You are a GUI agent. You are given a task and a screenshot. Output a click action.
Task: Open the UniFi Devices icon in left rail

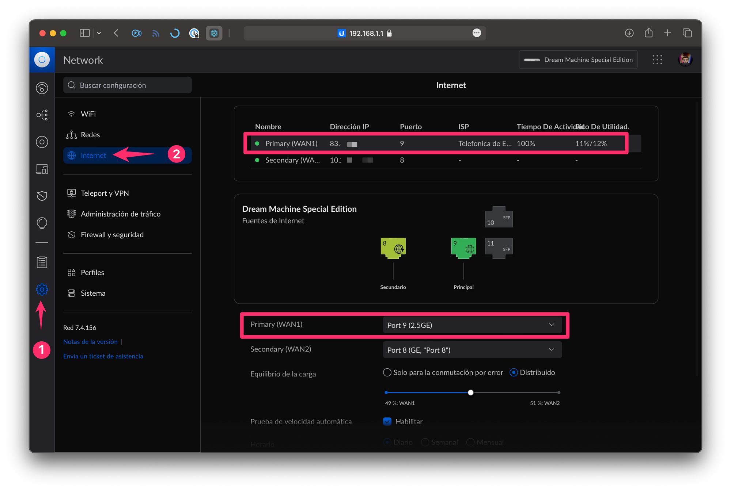42,142
